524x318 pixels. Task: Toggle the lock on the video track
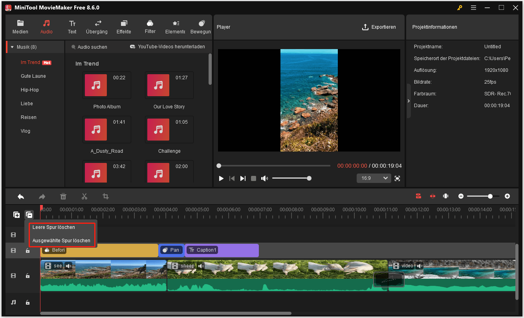point(27,276)
